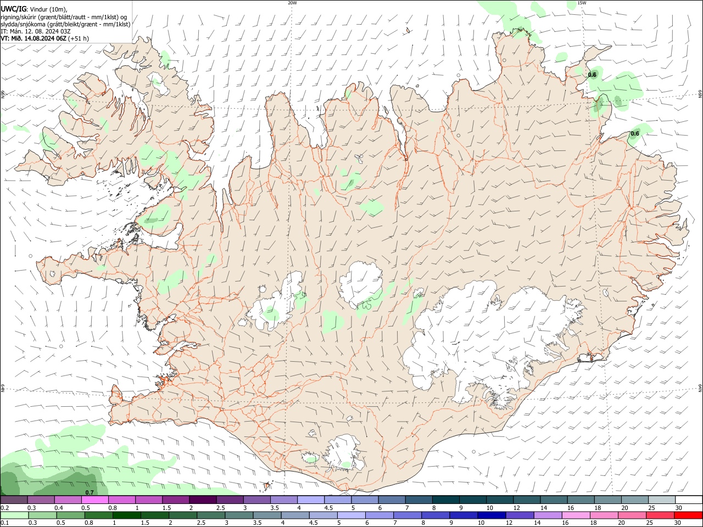Pick the white 30 swatch on the snow scale
Image resolution: width=703 pixels, height=527 pixels.
pyautogui.click(x=689, y=500)
